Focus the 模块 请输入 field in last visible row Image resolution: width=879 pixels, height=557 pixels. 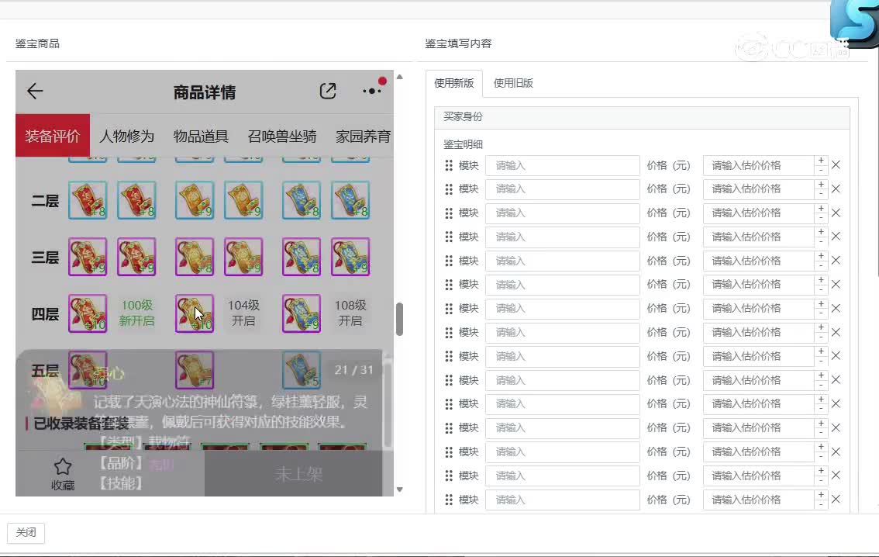tap(562, 500)
